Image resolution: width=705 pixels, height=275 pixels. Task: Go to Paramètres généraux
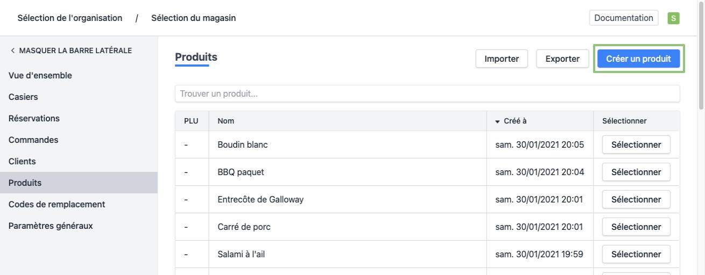pyautogui.click(x=51, y=226)
